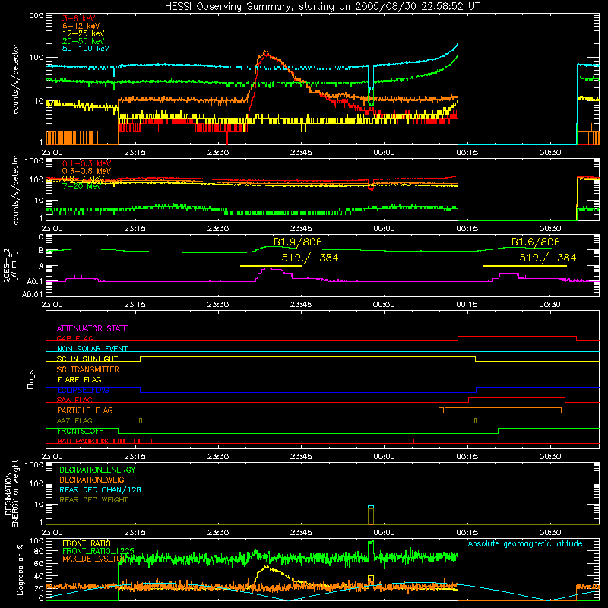The width and height of the screenshot is (608, 608).
Task: Click the ECLIPSE_FLAG label
Action: coord(83,390)
